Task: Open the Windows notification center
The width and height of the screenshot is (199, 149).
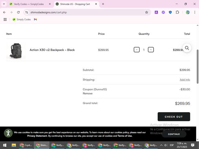Action: [x=192, y=145]
